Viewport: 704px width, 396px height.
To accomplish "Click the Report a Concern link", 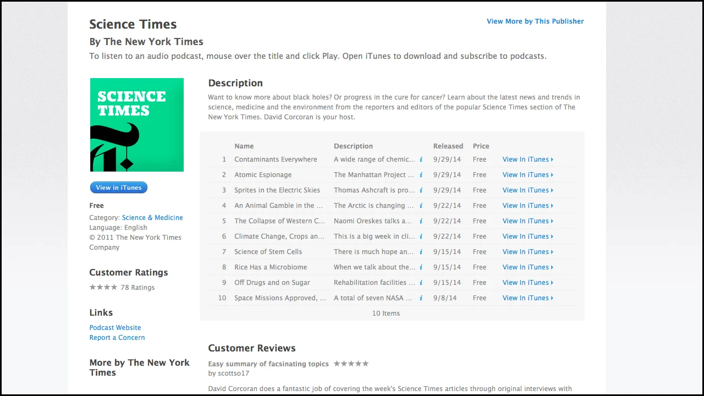I will pos(117,338).
